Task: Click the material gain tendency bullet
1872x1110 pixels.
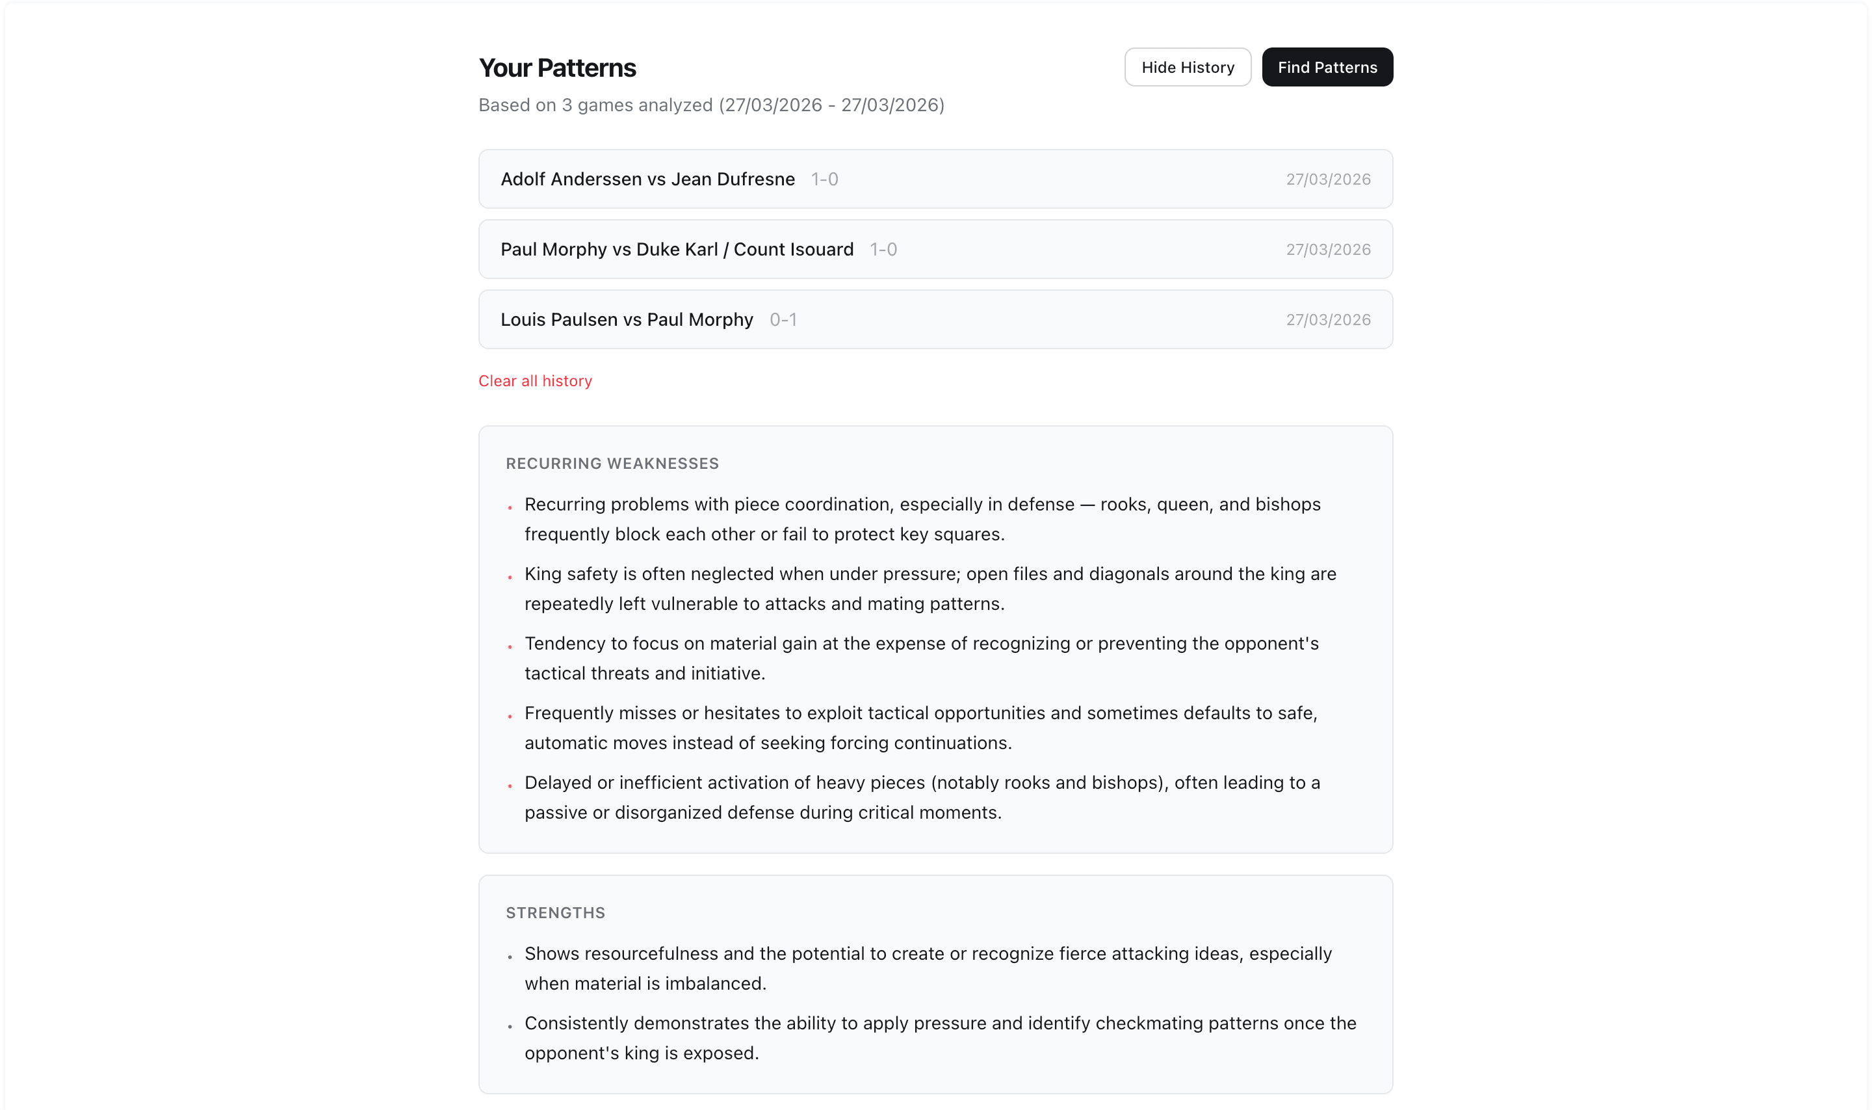Action: [x=921, y=658]
